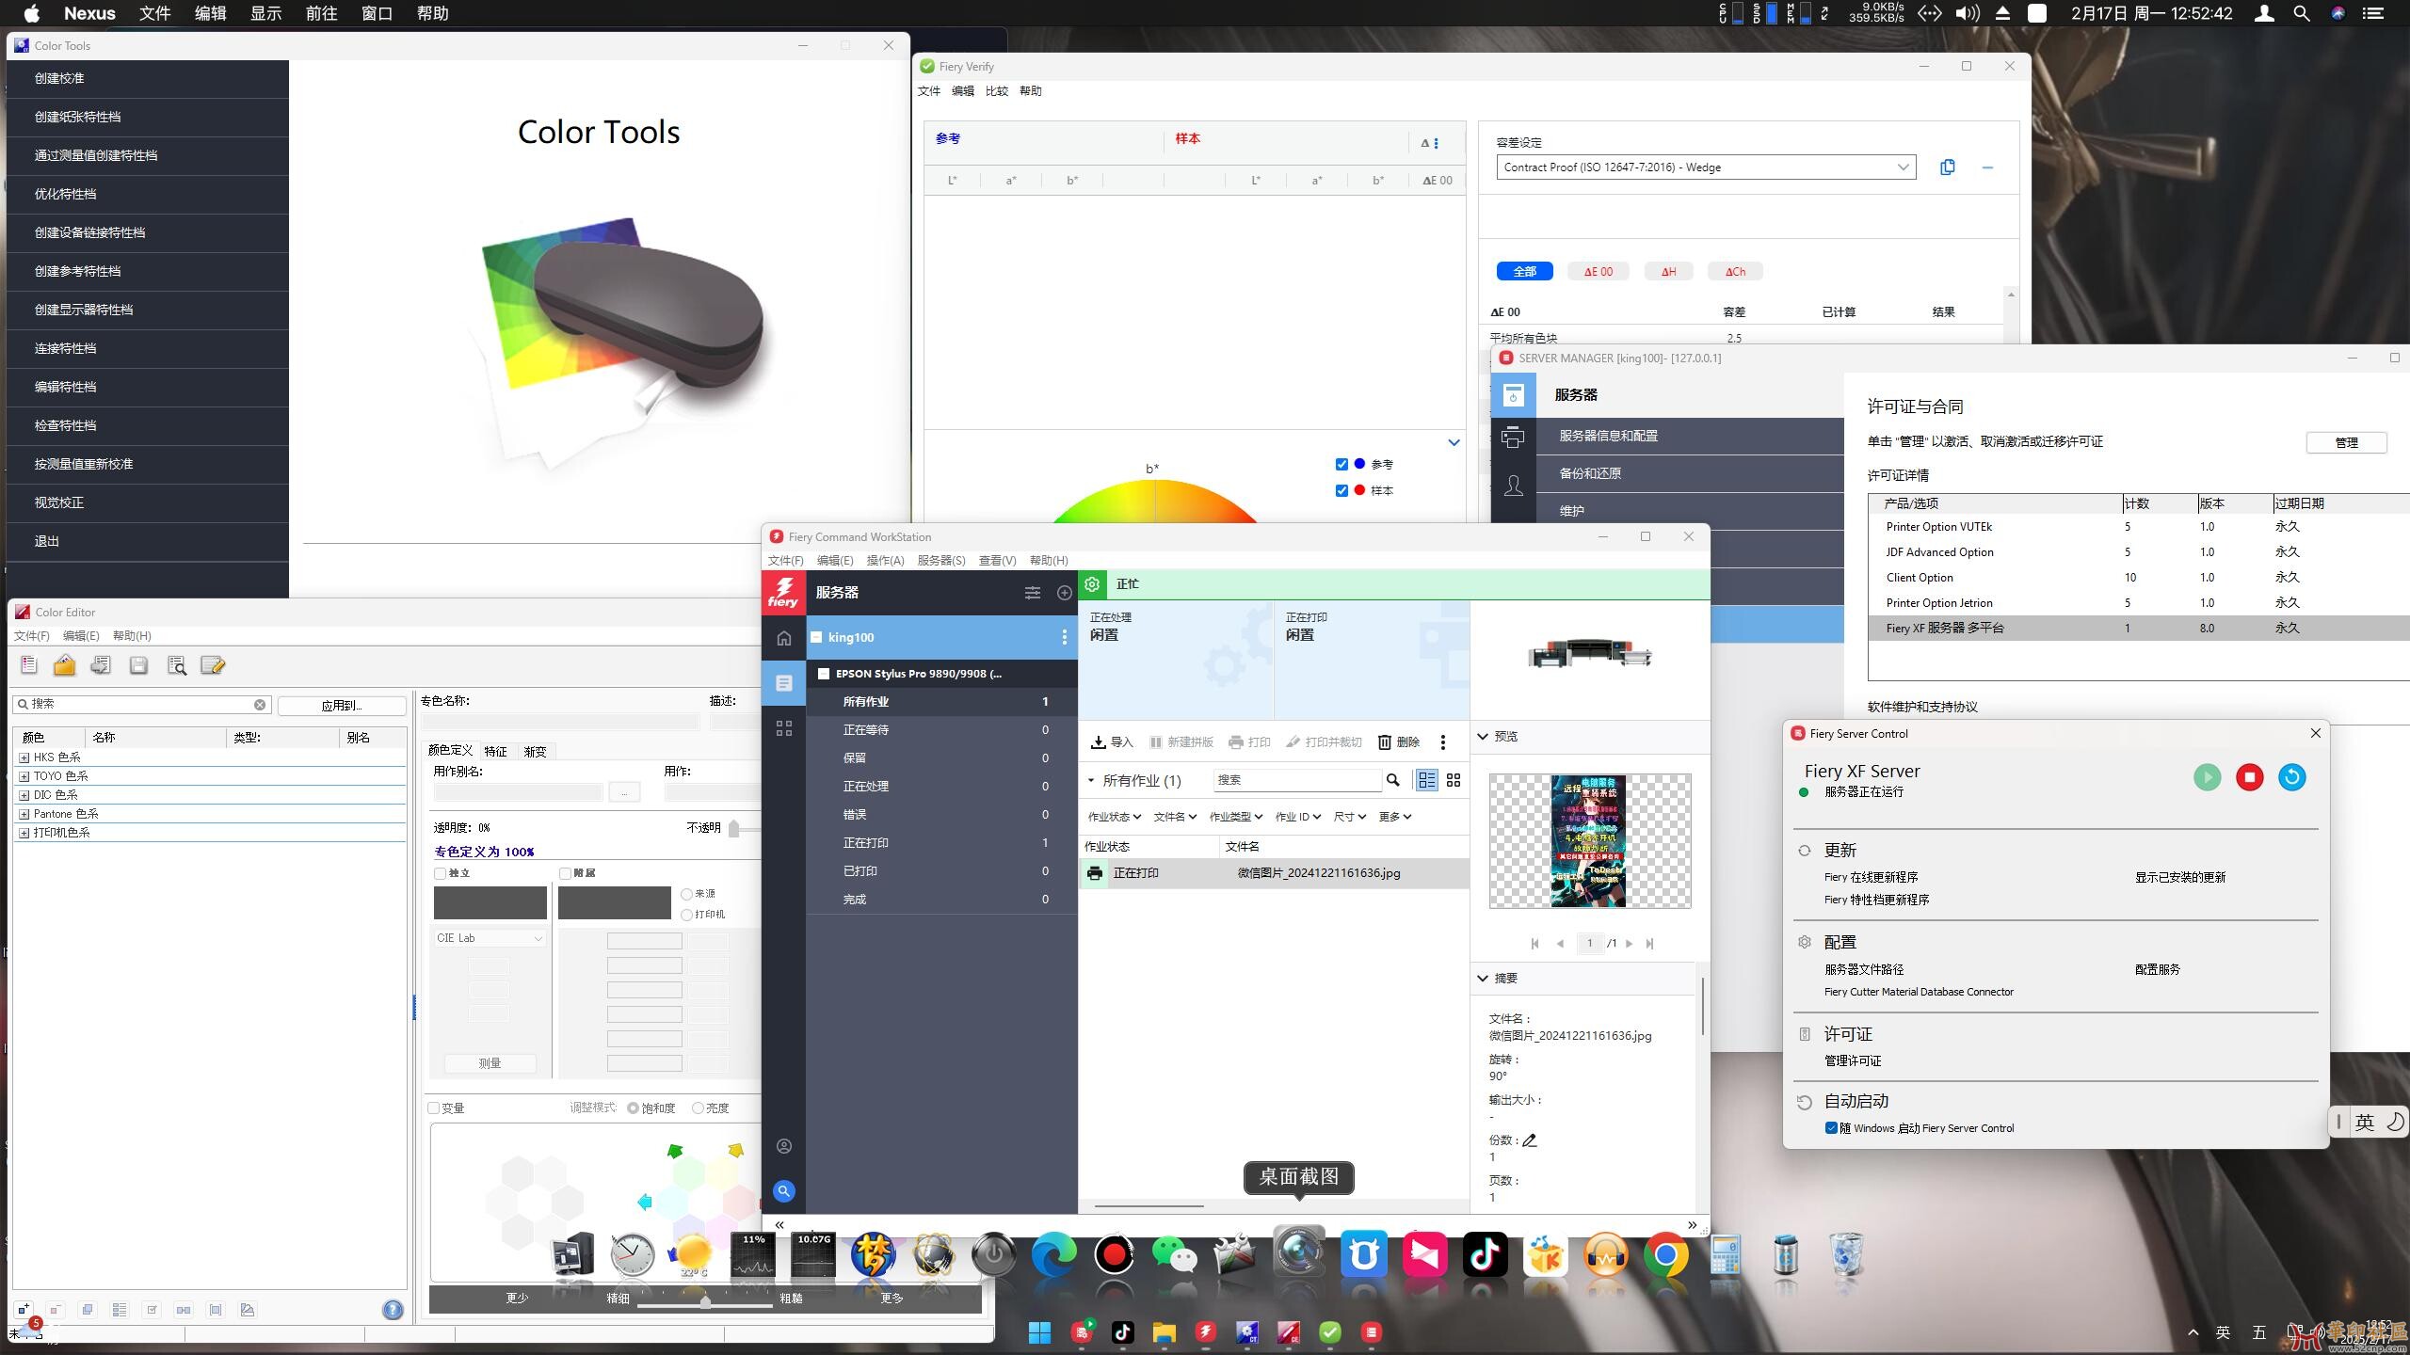Go to next preview page arrow
2410x1355 pixels.
(x=1630, y=944)
